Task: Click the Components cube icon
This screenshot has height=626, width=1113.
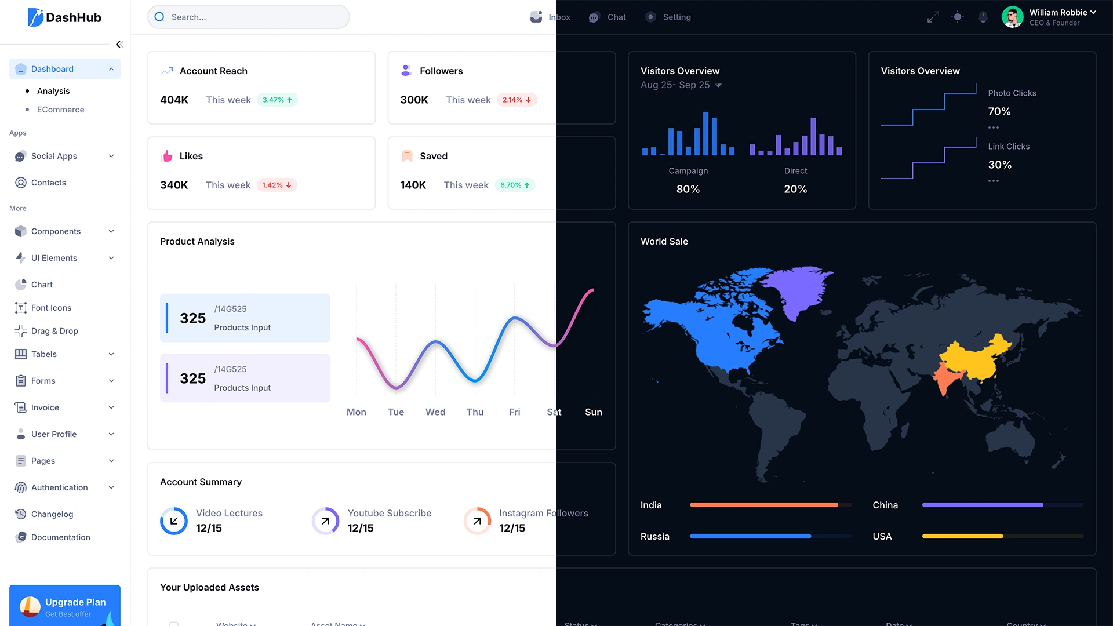Action: (20, 231)
